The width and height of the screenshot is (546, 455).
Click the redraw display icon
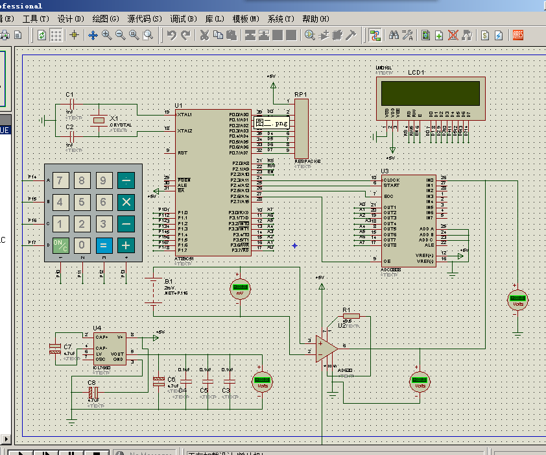[x=42, y=35]
